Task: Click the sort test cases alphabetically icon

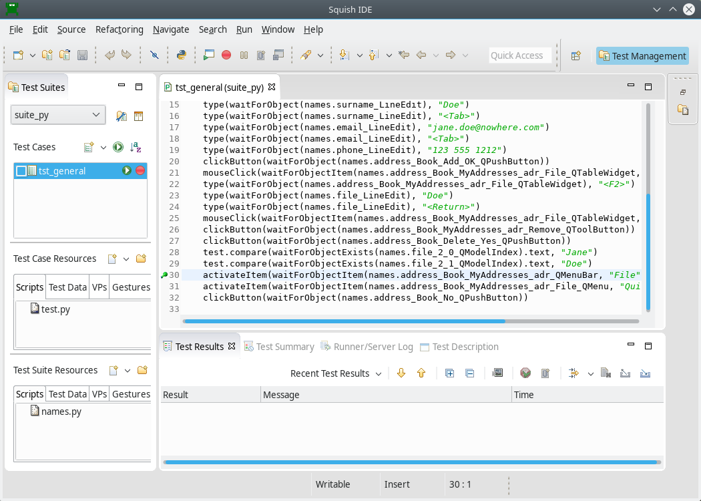Action: (136, 147)
